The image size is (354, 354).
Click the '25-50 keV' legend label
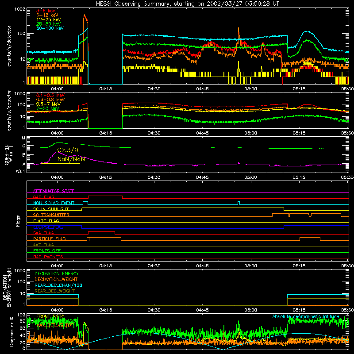49,24
